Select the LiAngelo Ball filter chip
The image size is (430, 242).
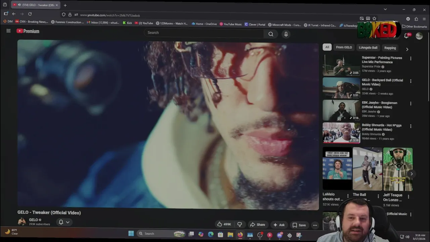368,48
